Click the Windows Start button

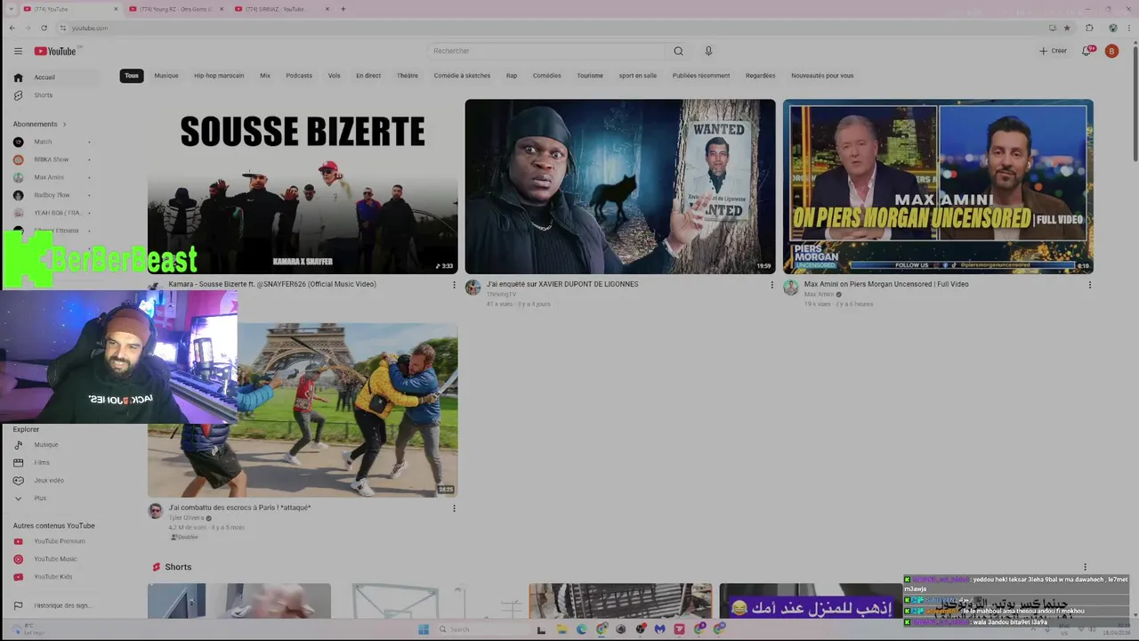(x=424, y=629)
